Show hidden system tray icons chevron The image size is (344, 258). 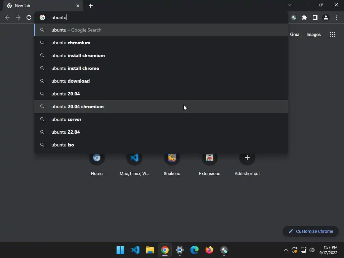pos(286,250)
